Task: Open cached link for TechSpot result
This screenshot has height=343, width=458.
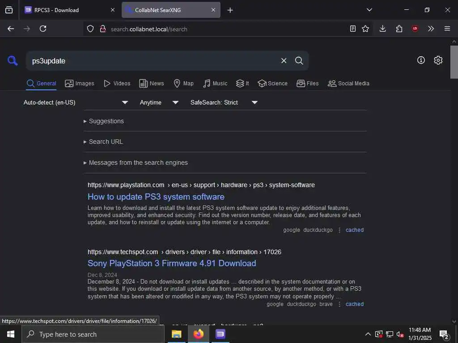Action: point(355,304)
